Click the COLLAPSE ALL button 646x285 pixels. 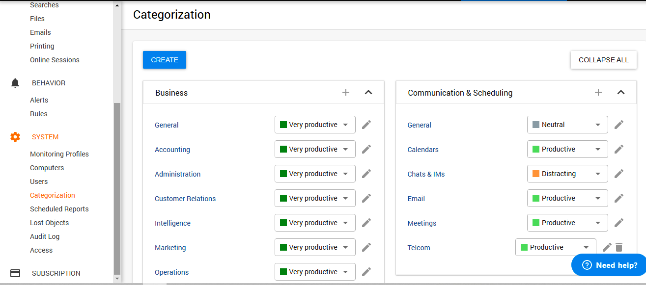coord(604,60)
